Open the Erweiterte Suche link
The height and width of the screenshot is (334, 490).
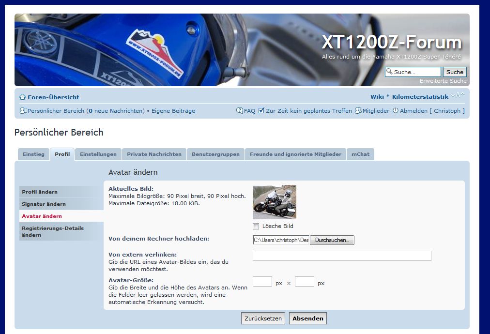point(443,81)
